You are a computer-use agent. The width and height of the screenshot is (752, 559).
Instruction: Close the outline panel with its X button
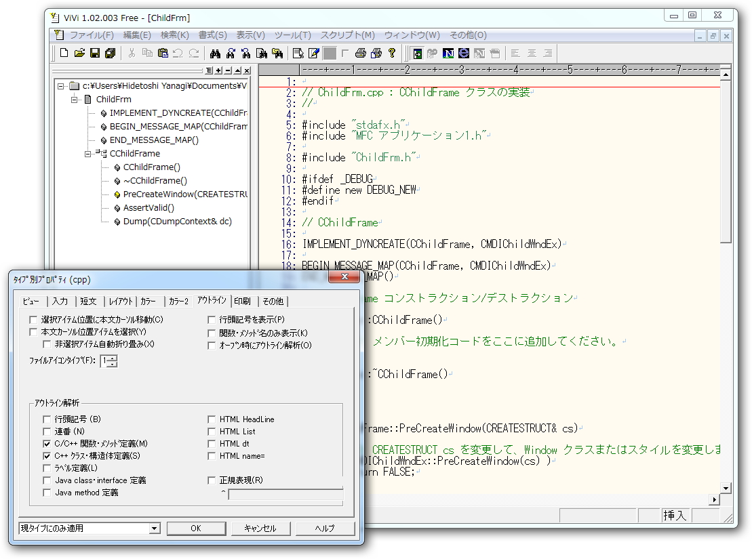[247, 70]
